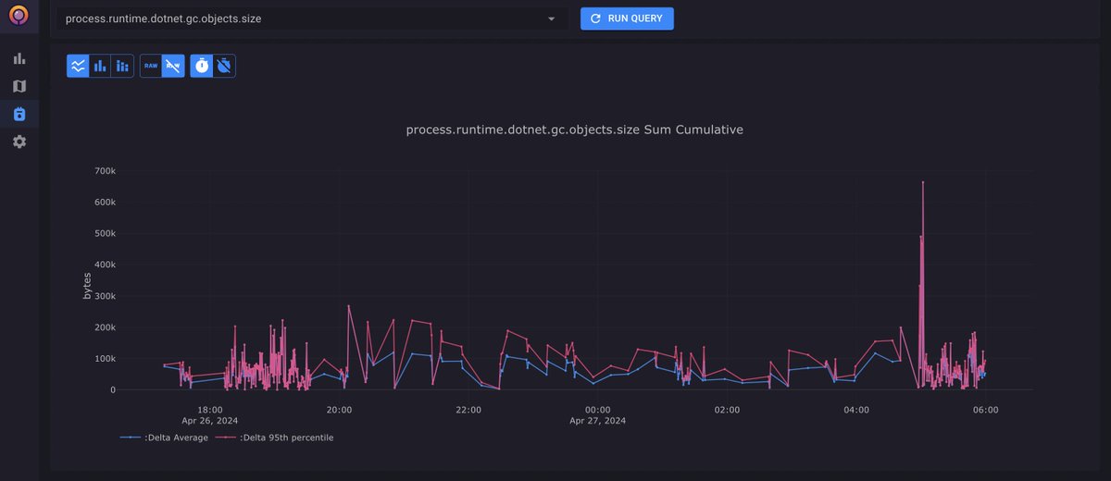Screen dimensions: 1111x481
Task: Open the metric name dropdown arrow
Action: [x=552, y=18]
